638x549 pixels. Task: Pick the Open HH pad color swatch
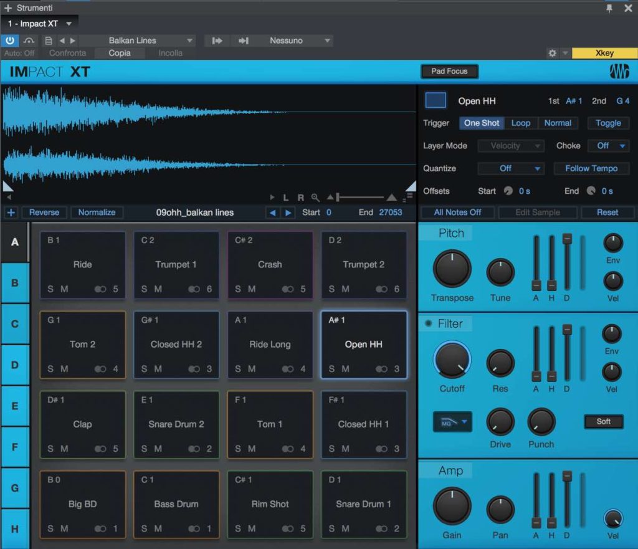pyautogui.click(x=436, y=100)
